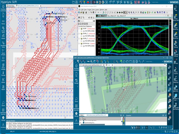The image size is (179, 134).
Task: Switch to Home Page tab in HyperLynx
Action: click(11, 6)
